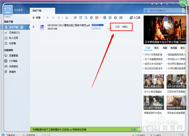The width and height of the screenshot is (189, 136).
Task: Delete the task with the X icon
Action: pyautogui.click(x=59, y=18)
